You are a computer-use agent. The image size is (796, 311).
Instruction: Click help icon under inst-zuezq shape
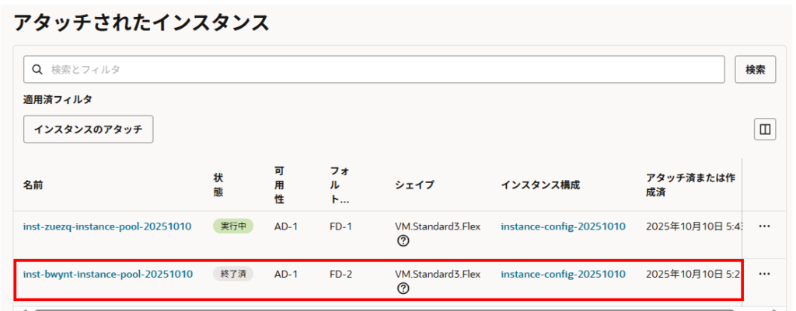coord(403,241)
